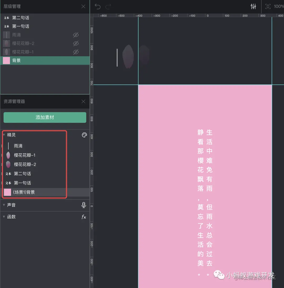Click the microphone icon in 声音 section

pos(84,205)
